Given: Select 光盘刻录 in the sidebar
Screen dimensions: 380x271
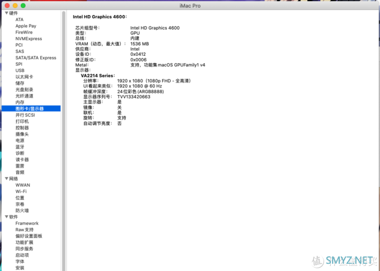Looking at the screenshot, I should pos(24,90).
